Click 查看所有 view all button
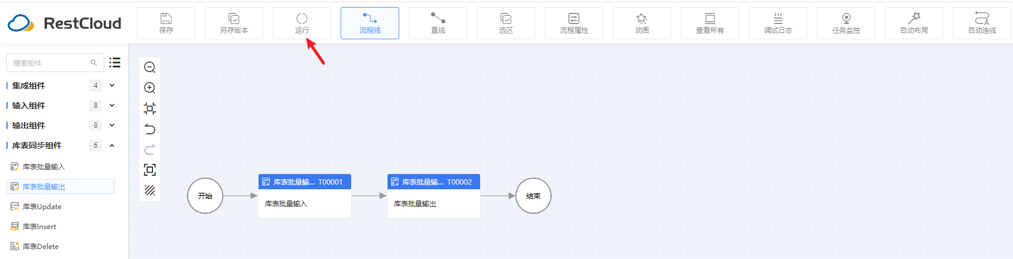This screenshot has height=259, width=1013. coord(710,23)
